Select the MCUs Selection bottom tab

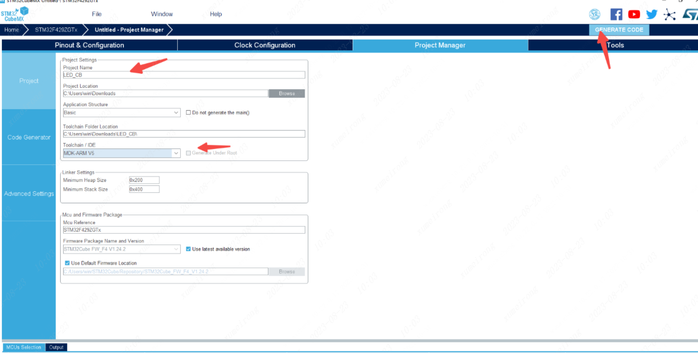coord(24,347)
